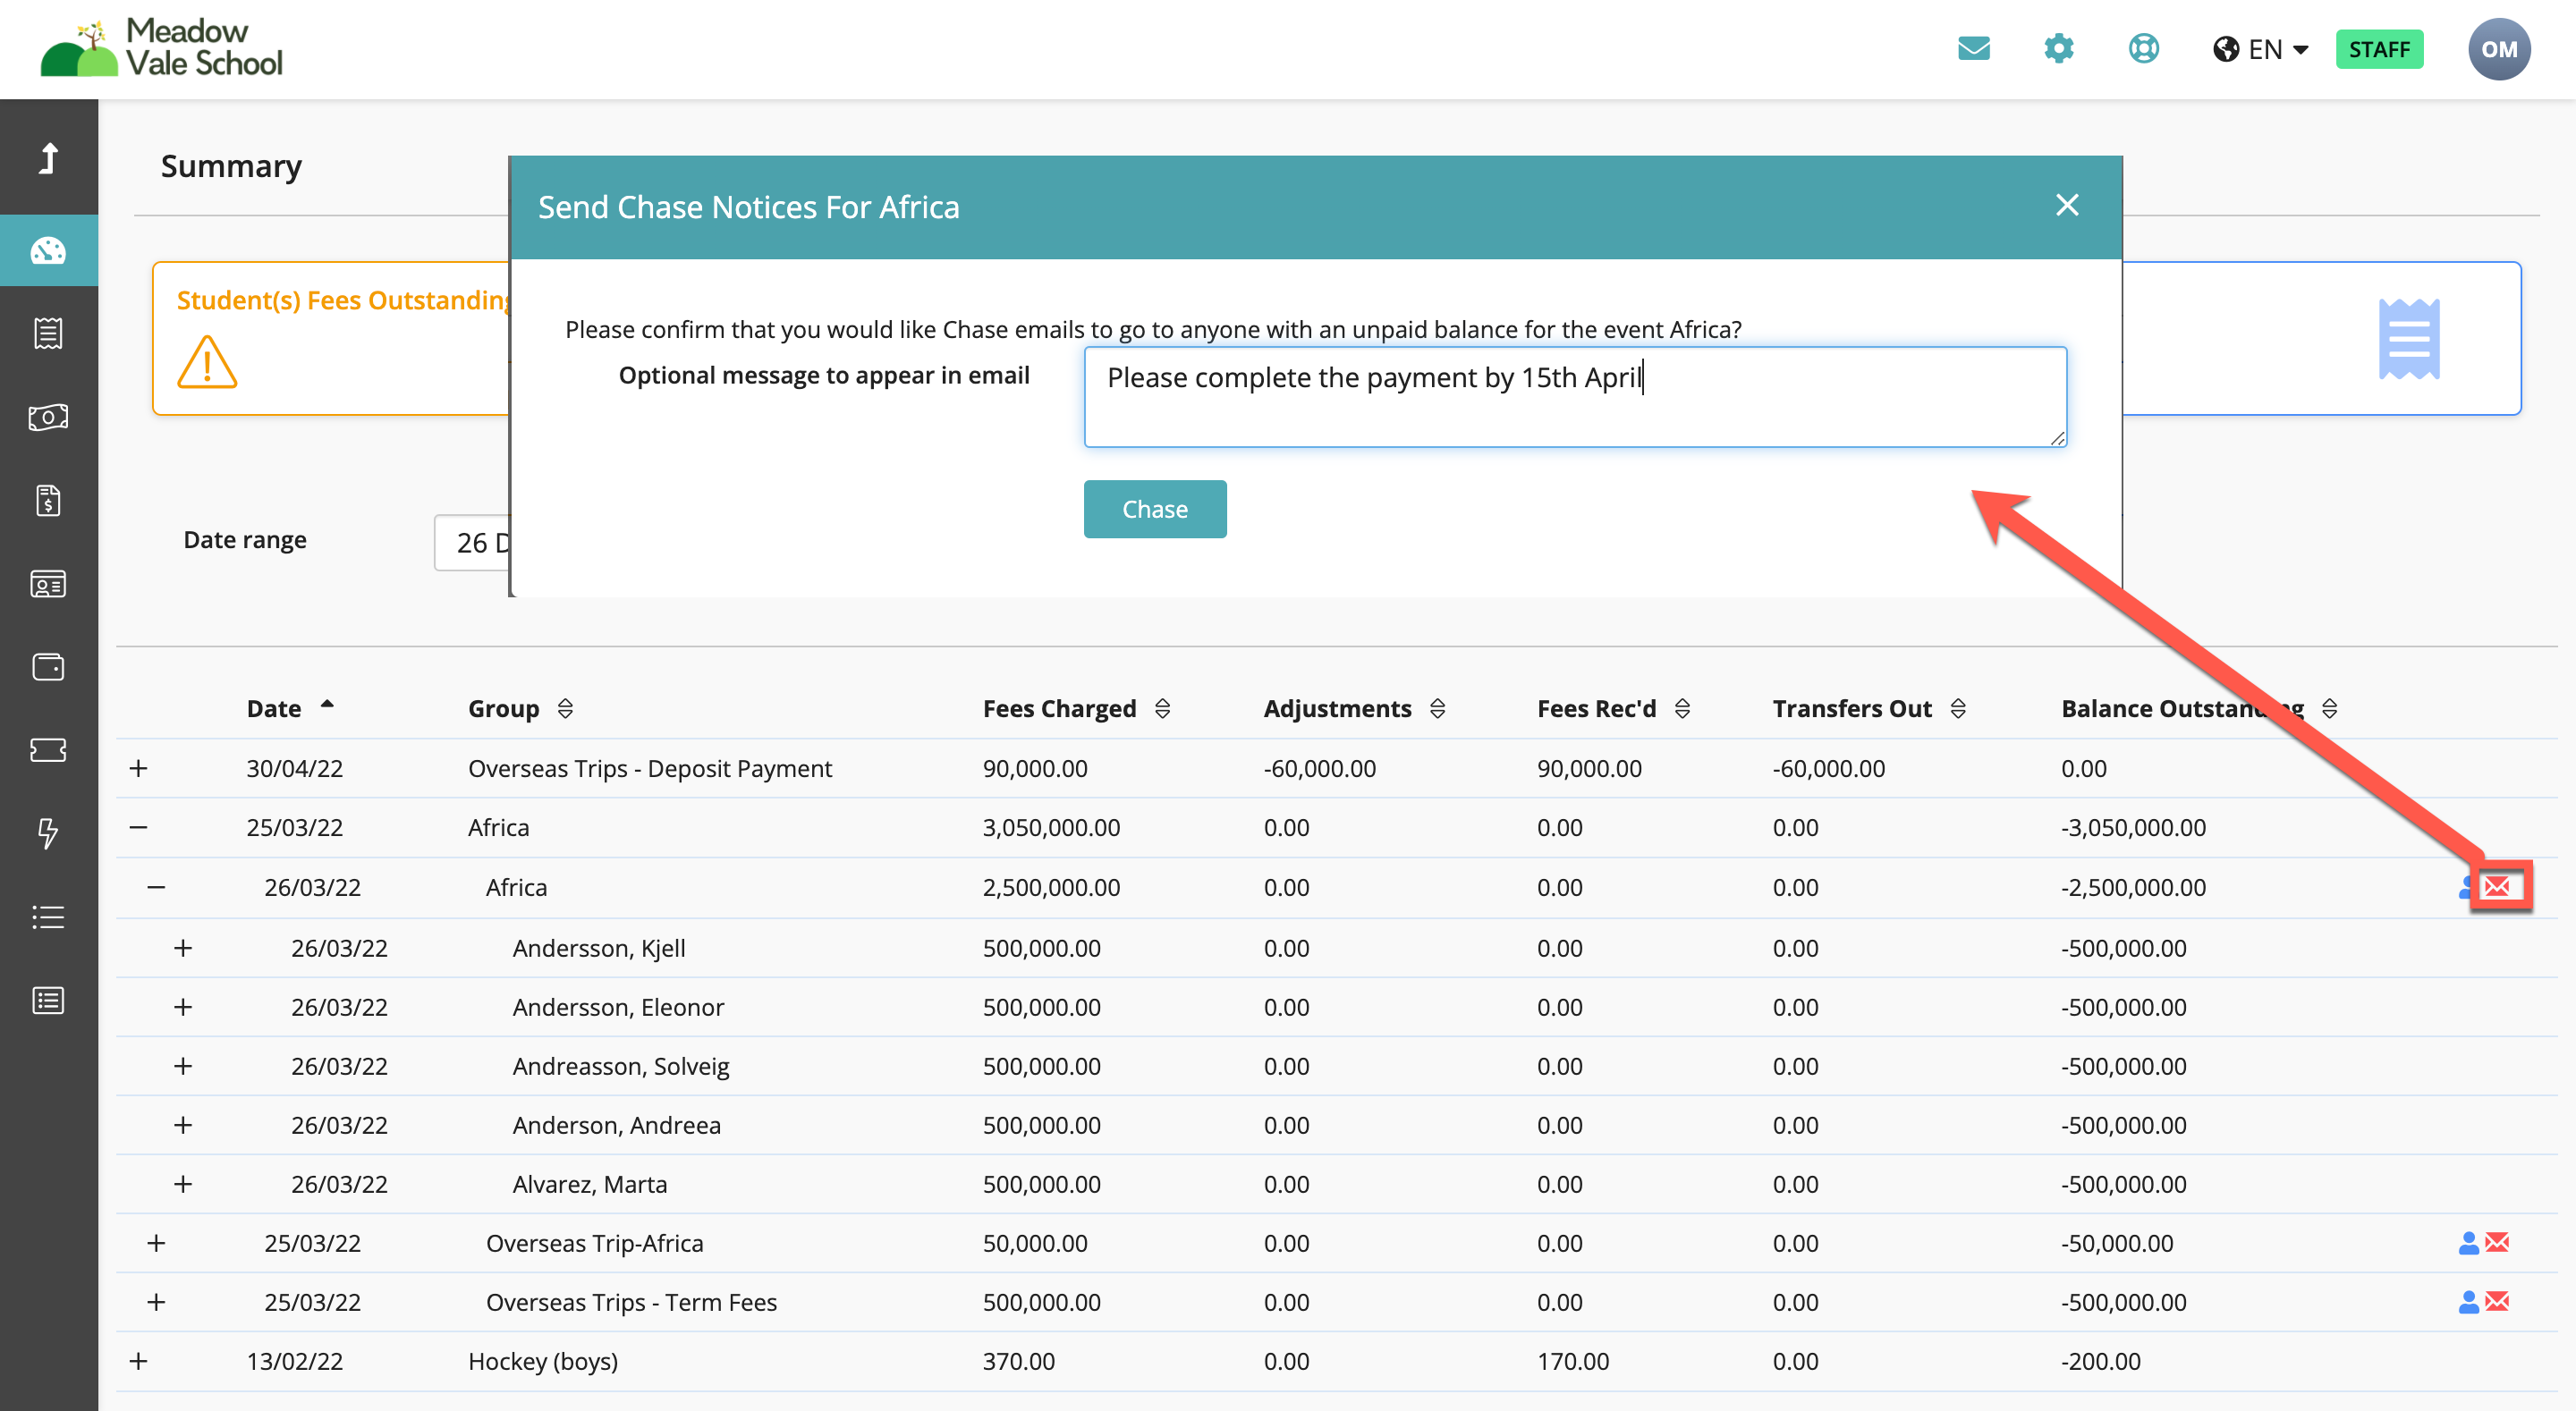The height and width of the screenshot is (1411, 2576).
Task: Collapse the 25/03/22 Africa group row
Action: pyautogui.click(x=139, y=827)
